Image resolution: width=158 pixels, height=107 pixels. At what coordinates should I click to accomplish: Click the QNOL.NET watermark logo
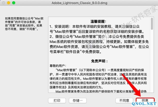pyautogui.click(x=144, y=104)
